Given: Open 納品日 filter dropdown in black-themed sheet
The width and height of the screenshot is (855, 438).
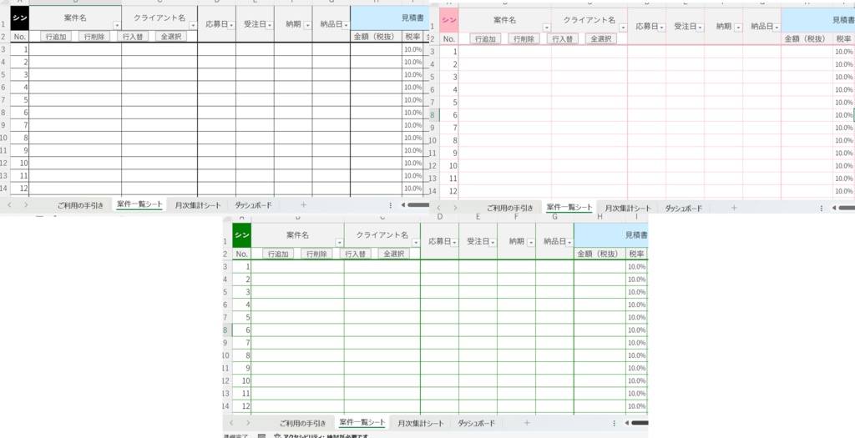Looking at the screenshot, I should click(346, 26).
